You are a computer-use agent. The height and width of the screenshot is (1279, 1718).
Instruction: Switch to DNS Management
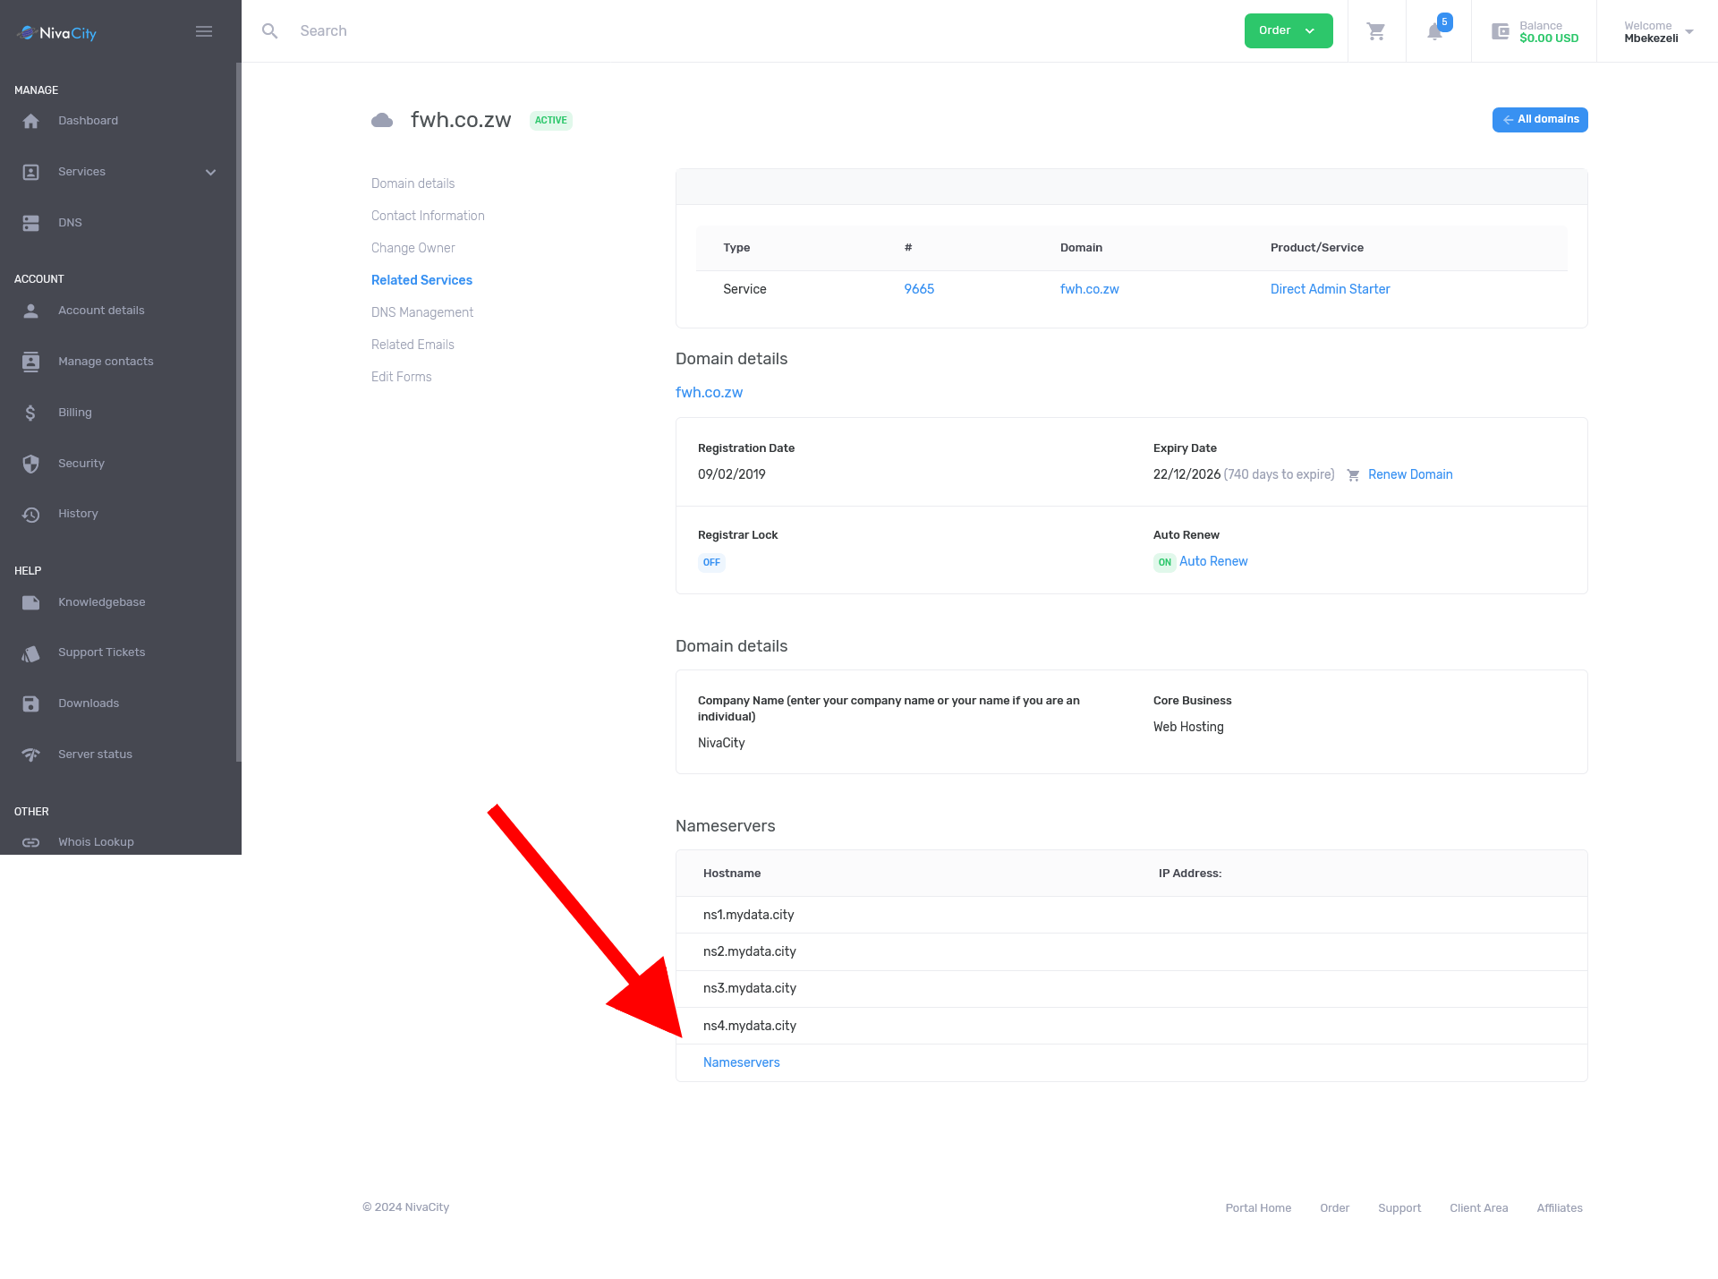point(421,311)
